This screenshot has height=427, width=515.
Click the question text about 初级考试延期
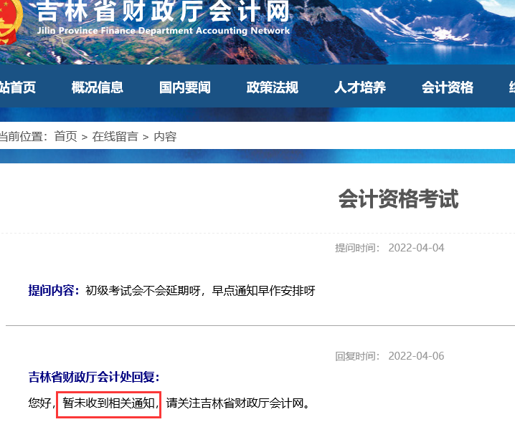pos(200,290)
